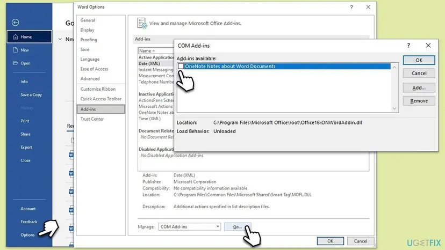This screenshot has height=250, width=445.
Task: Select Measurement Converter add-in row
Action: pos(156,76)
